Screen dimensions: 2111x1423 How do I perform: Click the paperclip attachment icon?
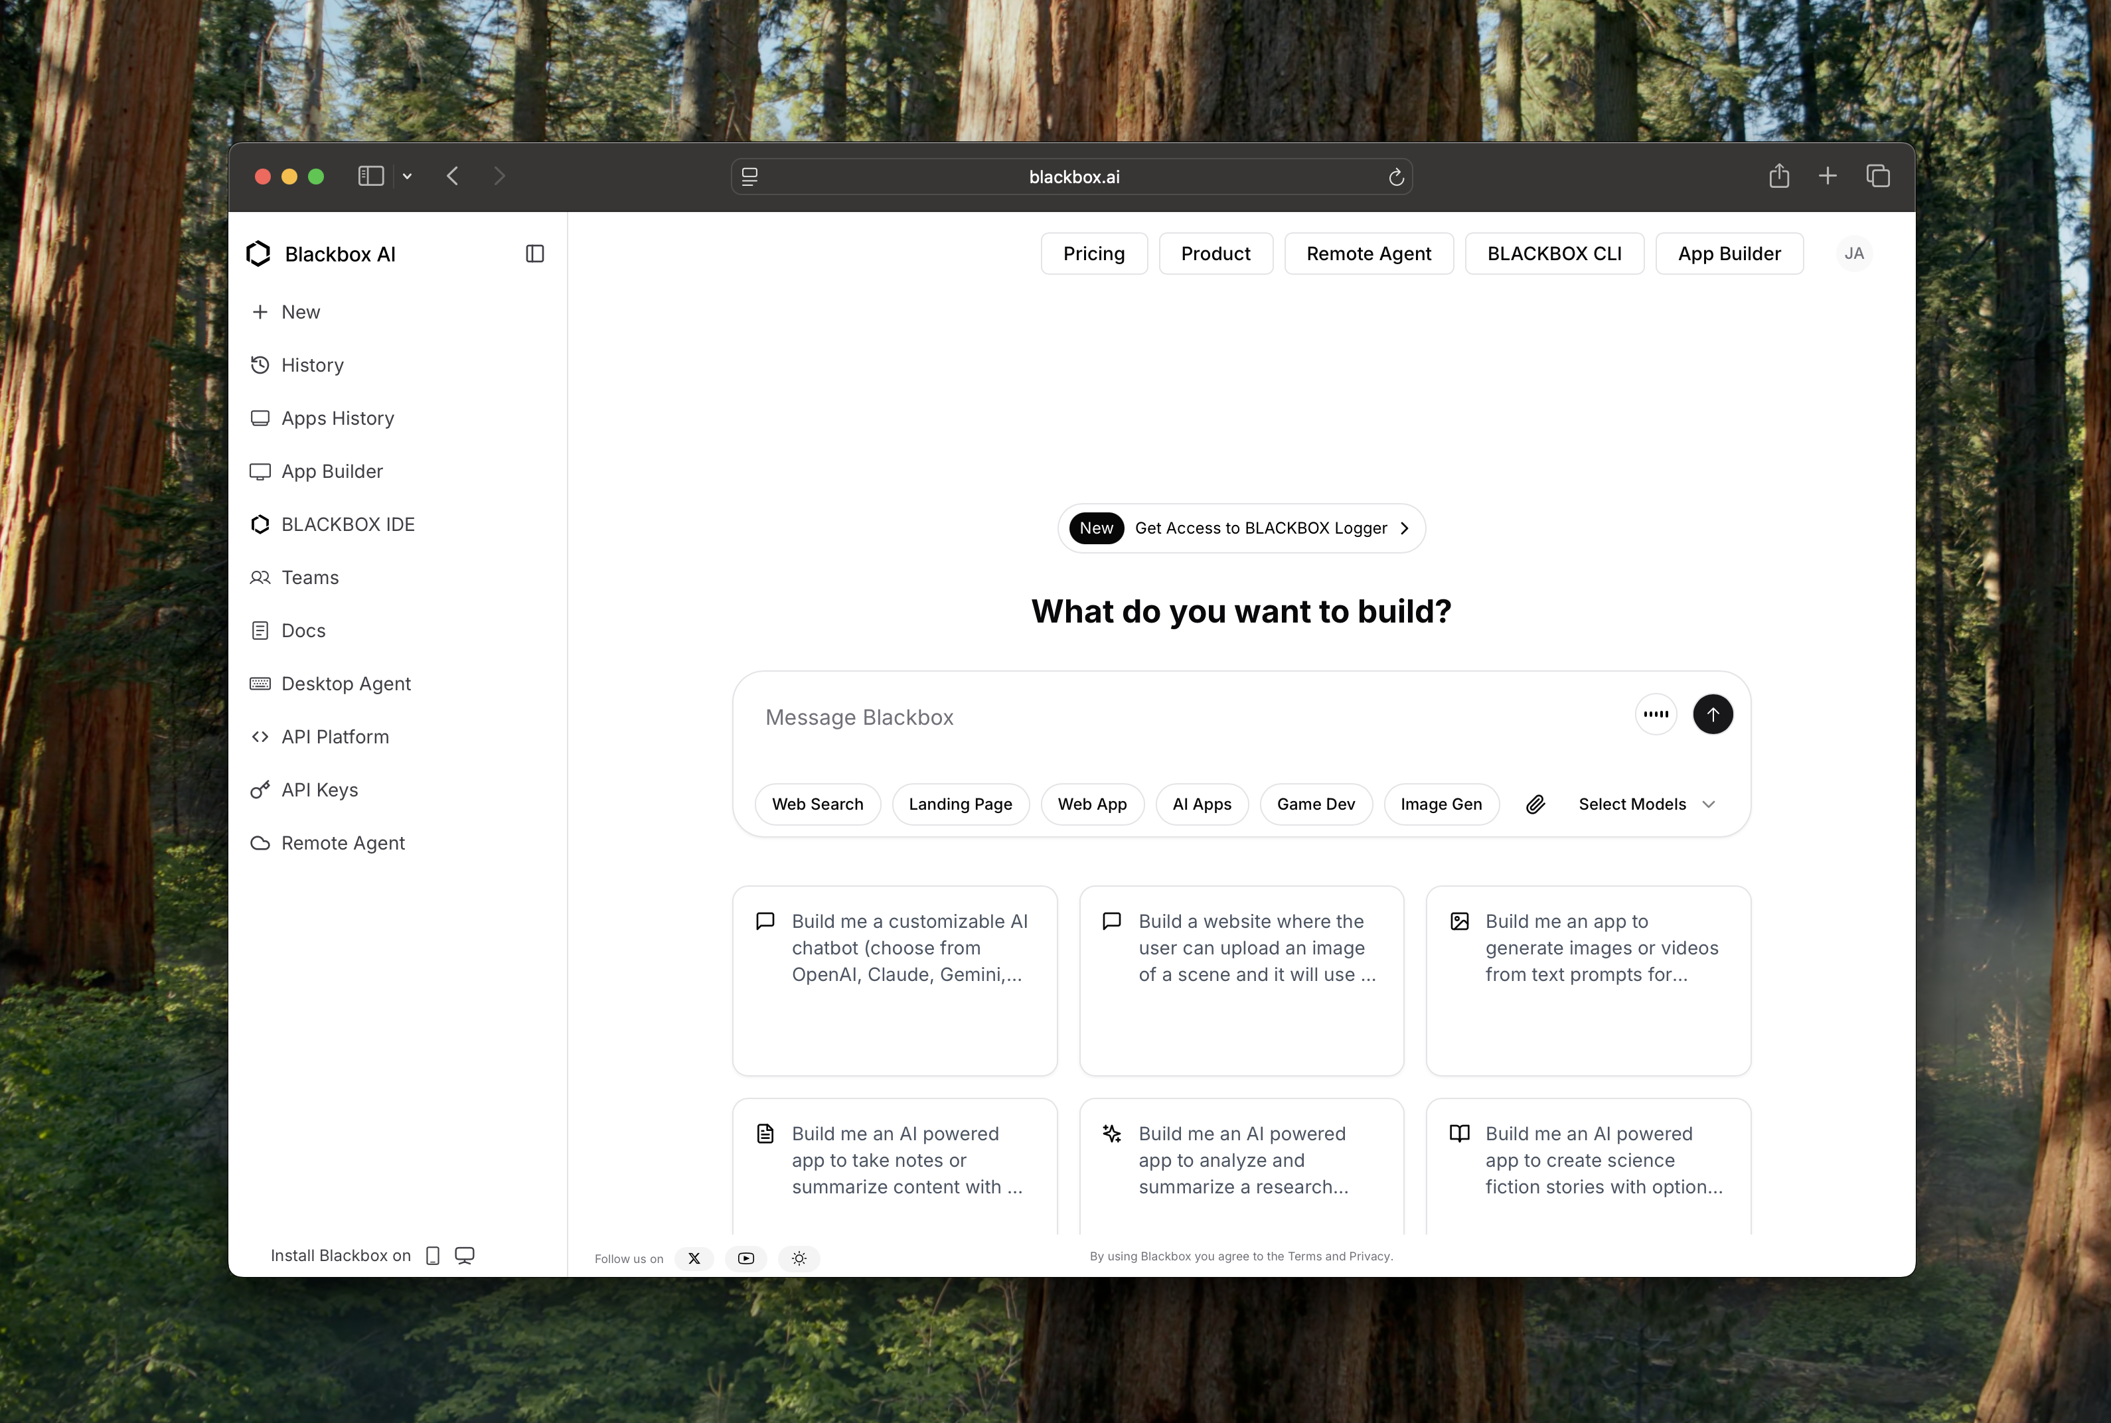1535,804
